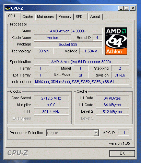This screenshot has width=141, height=163.
Task: Switch to the Cache tab
Action: click(28, 17)
